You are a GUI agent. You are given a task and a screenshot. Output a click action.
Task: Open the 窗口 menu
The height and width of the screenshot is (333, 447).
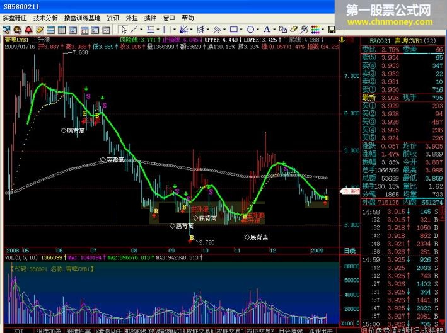tap(169, 18)
